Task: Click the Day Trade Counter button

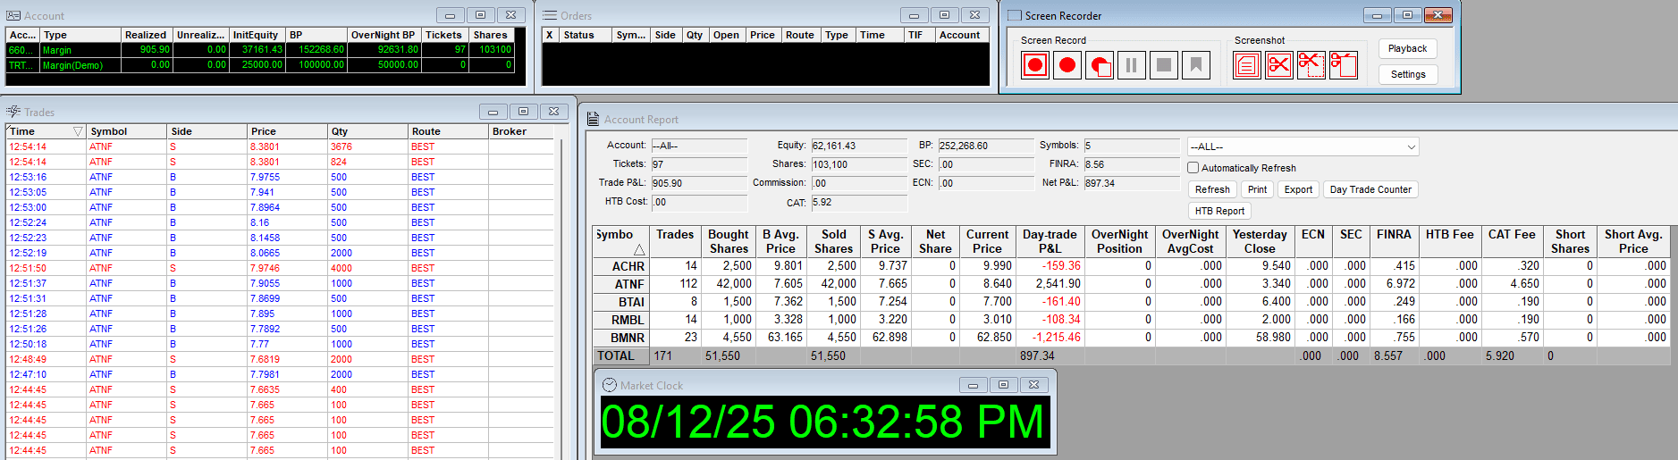Action: tap(1370, 189)
